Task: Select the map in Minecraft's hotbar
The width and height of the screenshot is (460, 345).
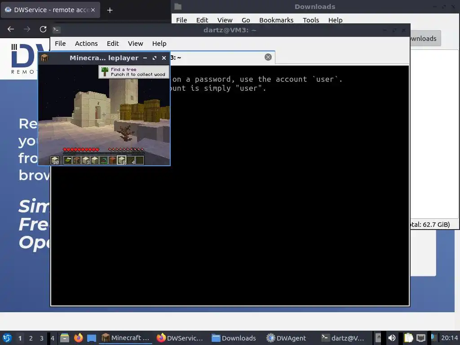Action: click(68, 160)
